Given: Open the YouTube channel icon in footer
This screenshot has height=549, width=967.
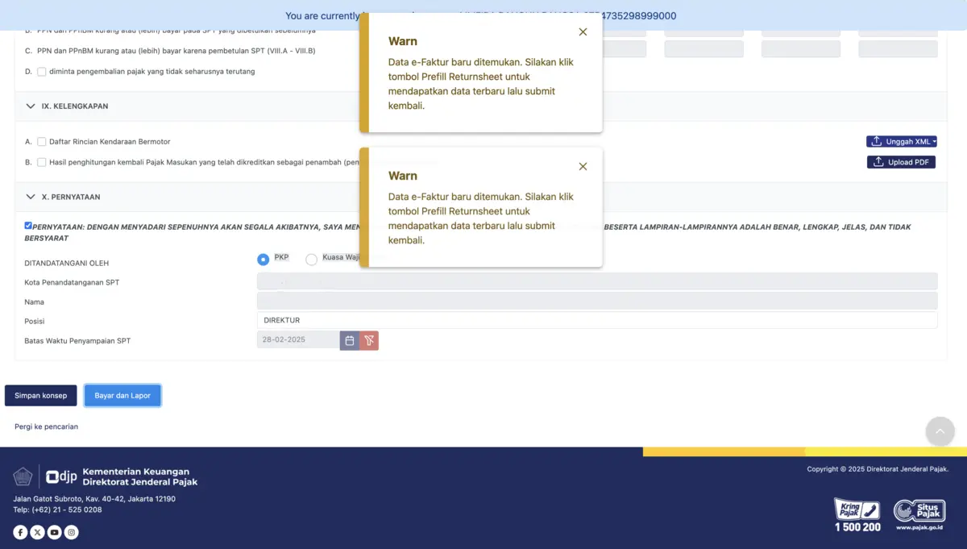Looking at the screenshot, I should [x=54, y=531].
